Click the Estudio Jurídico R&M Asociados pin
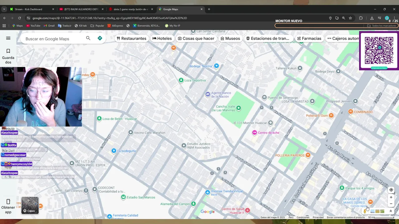The image size is (399, 224). point(184,145)
